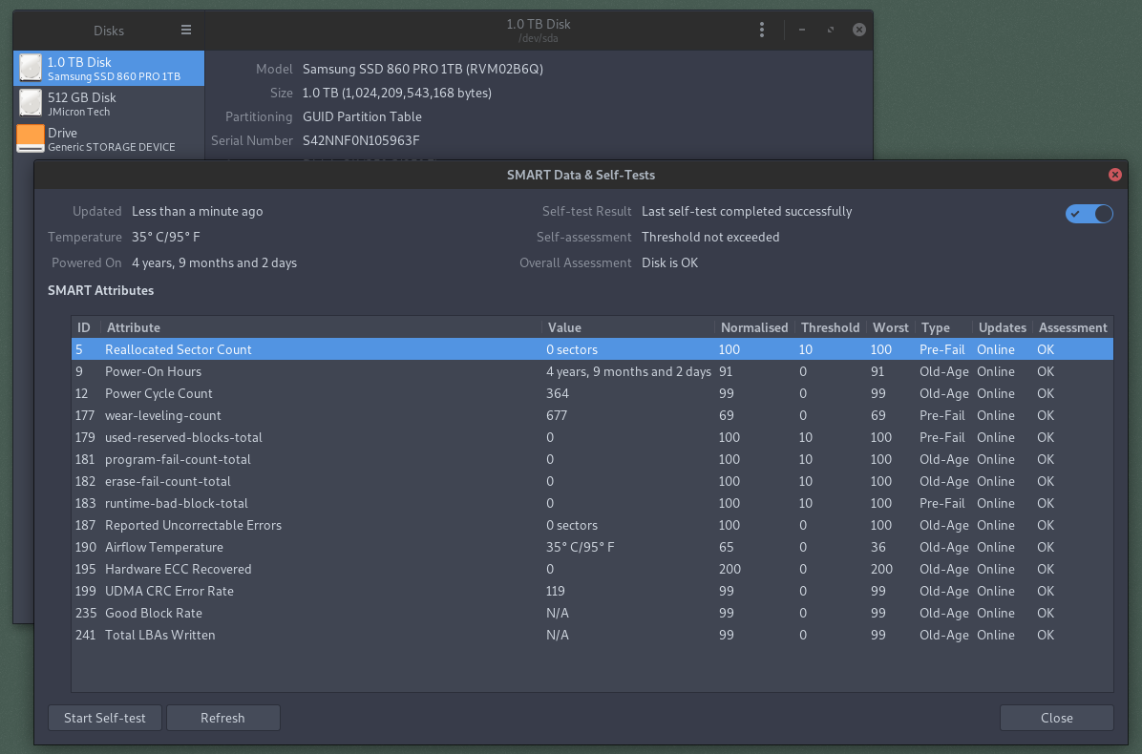1142x754 pixels.
Task: Click the wear-leveling value 677
Action: pos(557,415)
